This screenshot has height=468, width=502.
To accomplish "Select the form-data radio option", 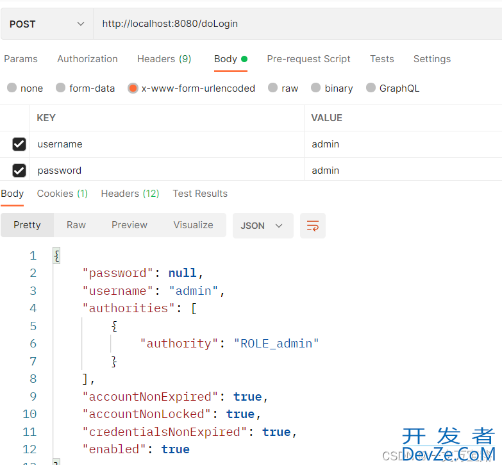I will click(60, 88).
